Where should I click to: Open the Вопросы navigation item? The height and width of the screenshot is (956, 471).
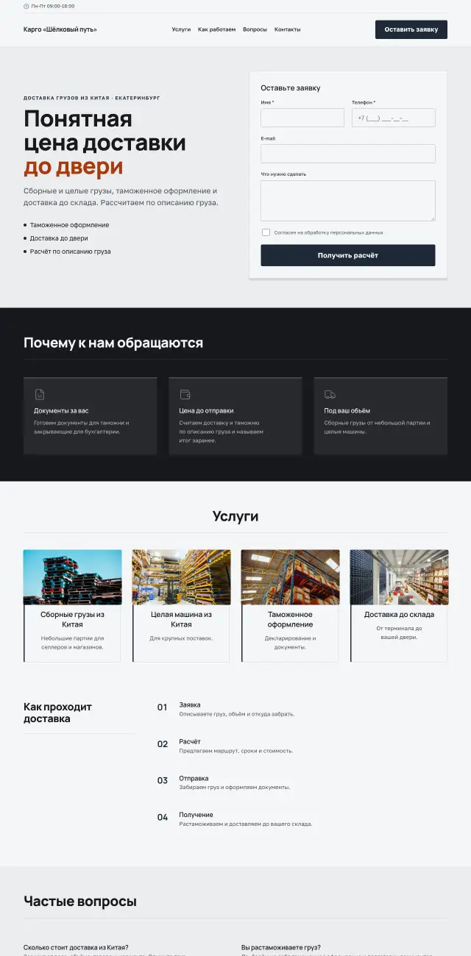click(x=255, y=29)
